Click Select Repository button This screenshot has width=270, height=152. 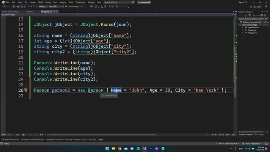pos(252,144)
